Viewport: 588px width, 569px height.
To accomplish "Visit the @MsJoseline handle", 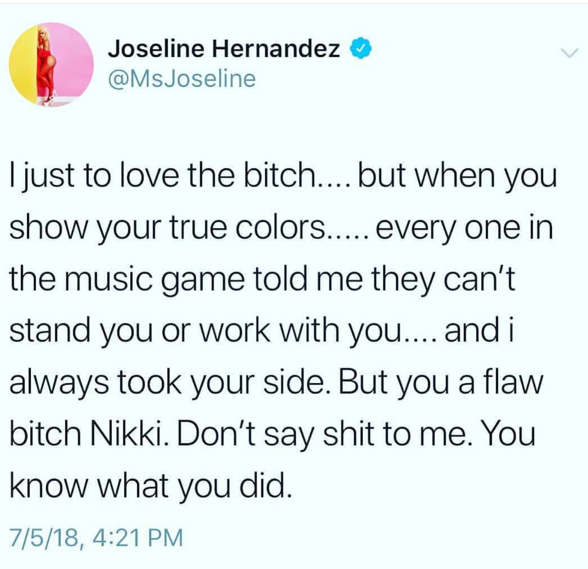I will [182, 78].
